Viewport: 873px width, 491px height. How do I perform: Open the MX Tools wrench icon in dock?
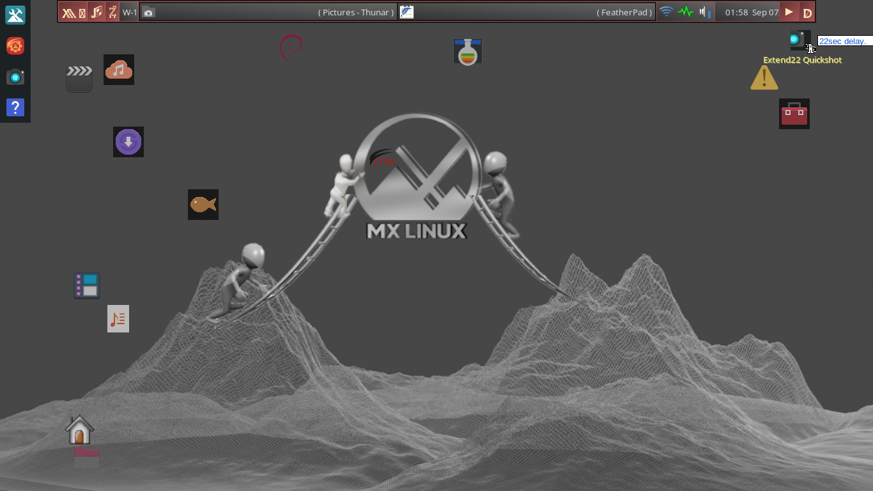[x=15, y=15]
